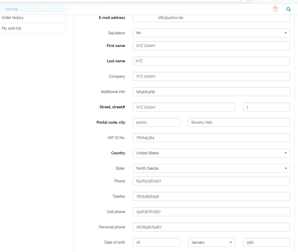Viewport: 298px width, 252px height.
Task: Click the city field Beverly Hills
Action: click(x=239, y=122)
